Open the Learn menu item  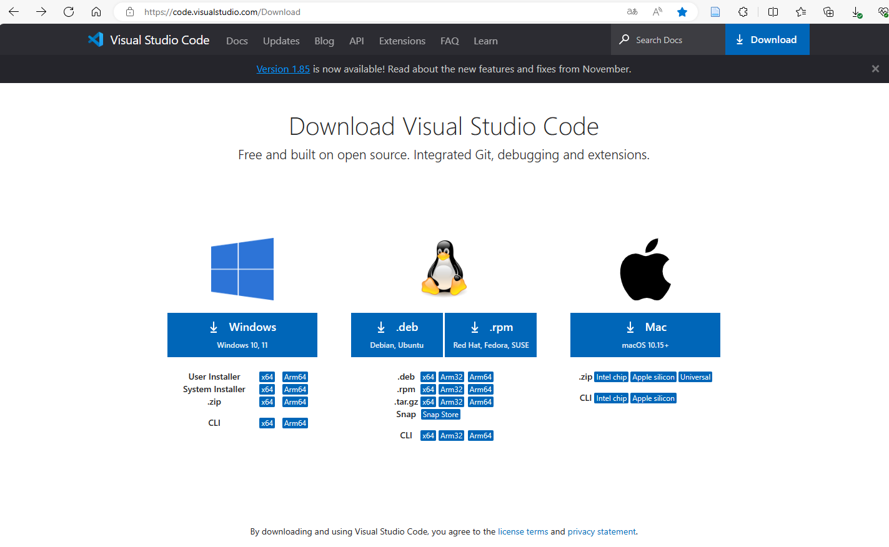point(485,41)
